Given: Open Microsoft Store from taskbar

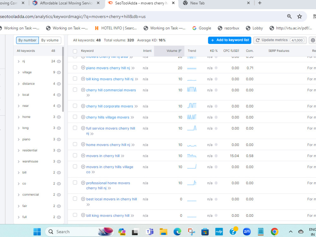Looking at the screenshot, I should pos(205,232).
